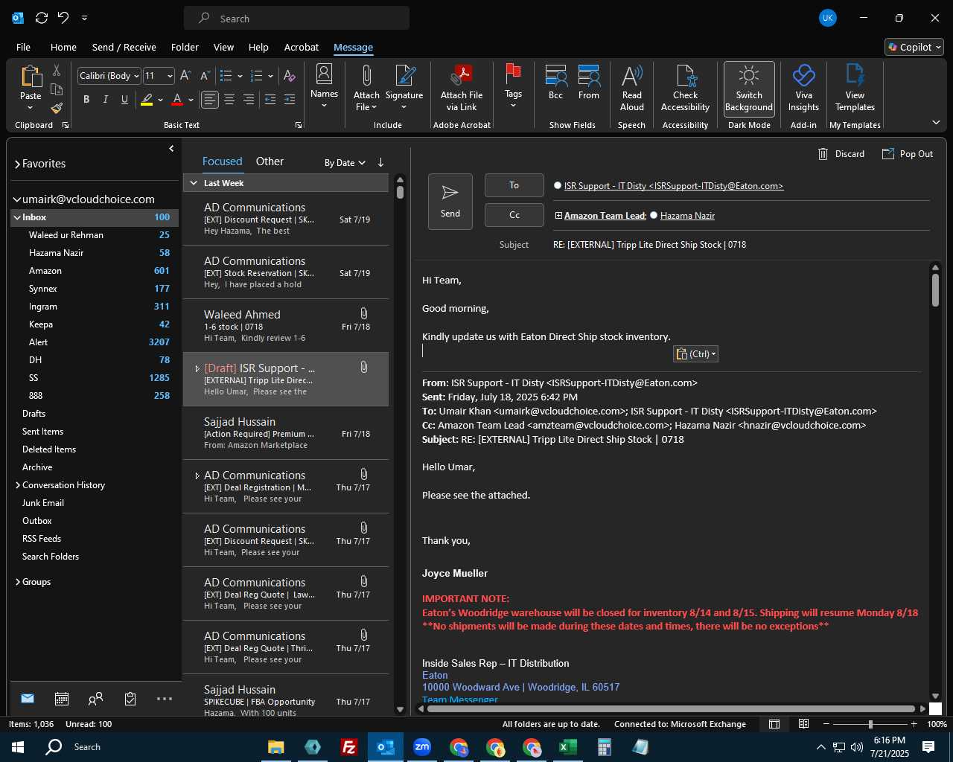Screen dimensions: 953x762
Task: Click the Paste clipboard icon
Action: coord(31,77)
